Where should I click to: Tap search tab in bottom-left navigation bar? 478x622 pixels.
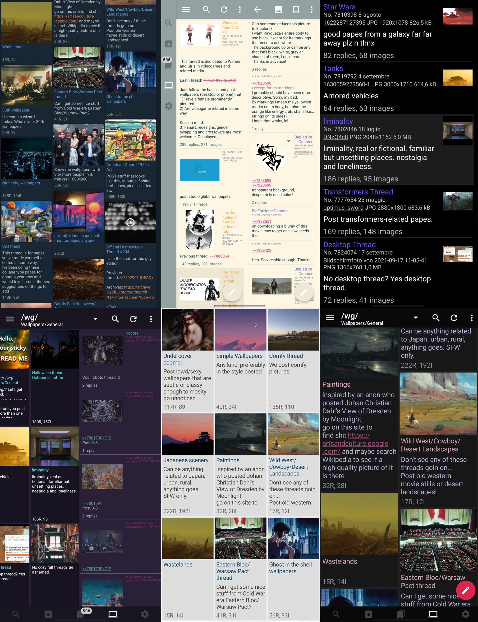tap(16, 614)
